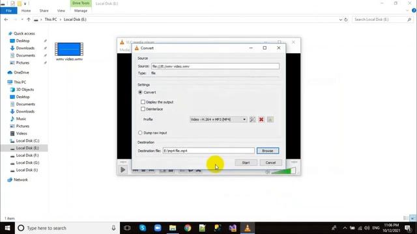Switch to the Home ribbon tab

[x=26, y=10]
